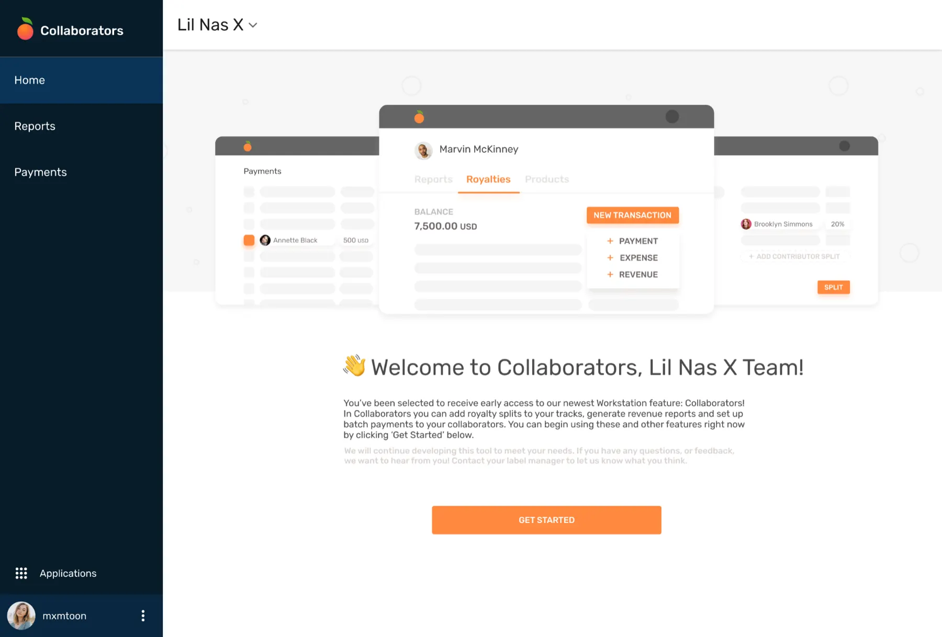This screenshot has width=942, height=637.
Task: Click the NEW TRANSACTION button
Action: point(633,215)
